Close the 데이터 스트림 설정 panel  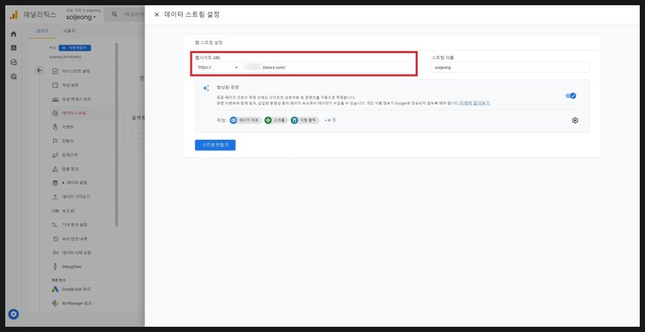pyautogui.click(x=156, y=14)
